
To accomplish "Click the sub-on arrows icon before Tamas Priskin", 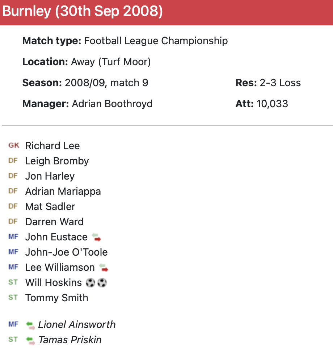I will click(x=31, y=340).
